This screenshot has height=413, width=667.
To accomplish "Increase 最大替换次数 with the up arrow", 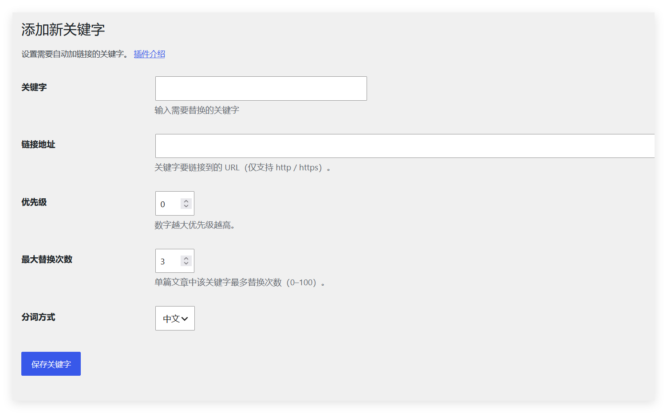I will click(x=186, y=258).
